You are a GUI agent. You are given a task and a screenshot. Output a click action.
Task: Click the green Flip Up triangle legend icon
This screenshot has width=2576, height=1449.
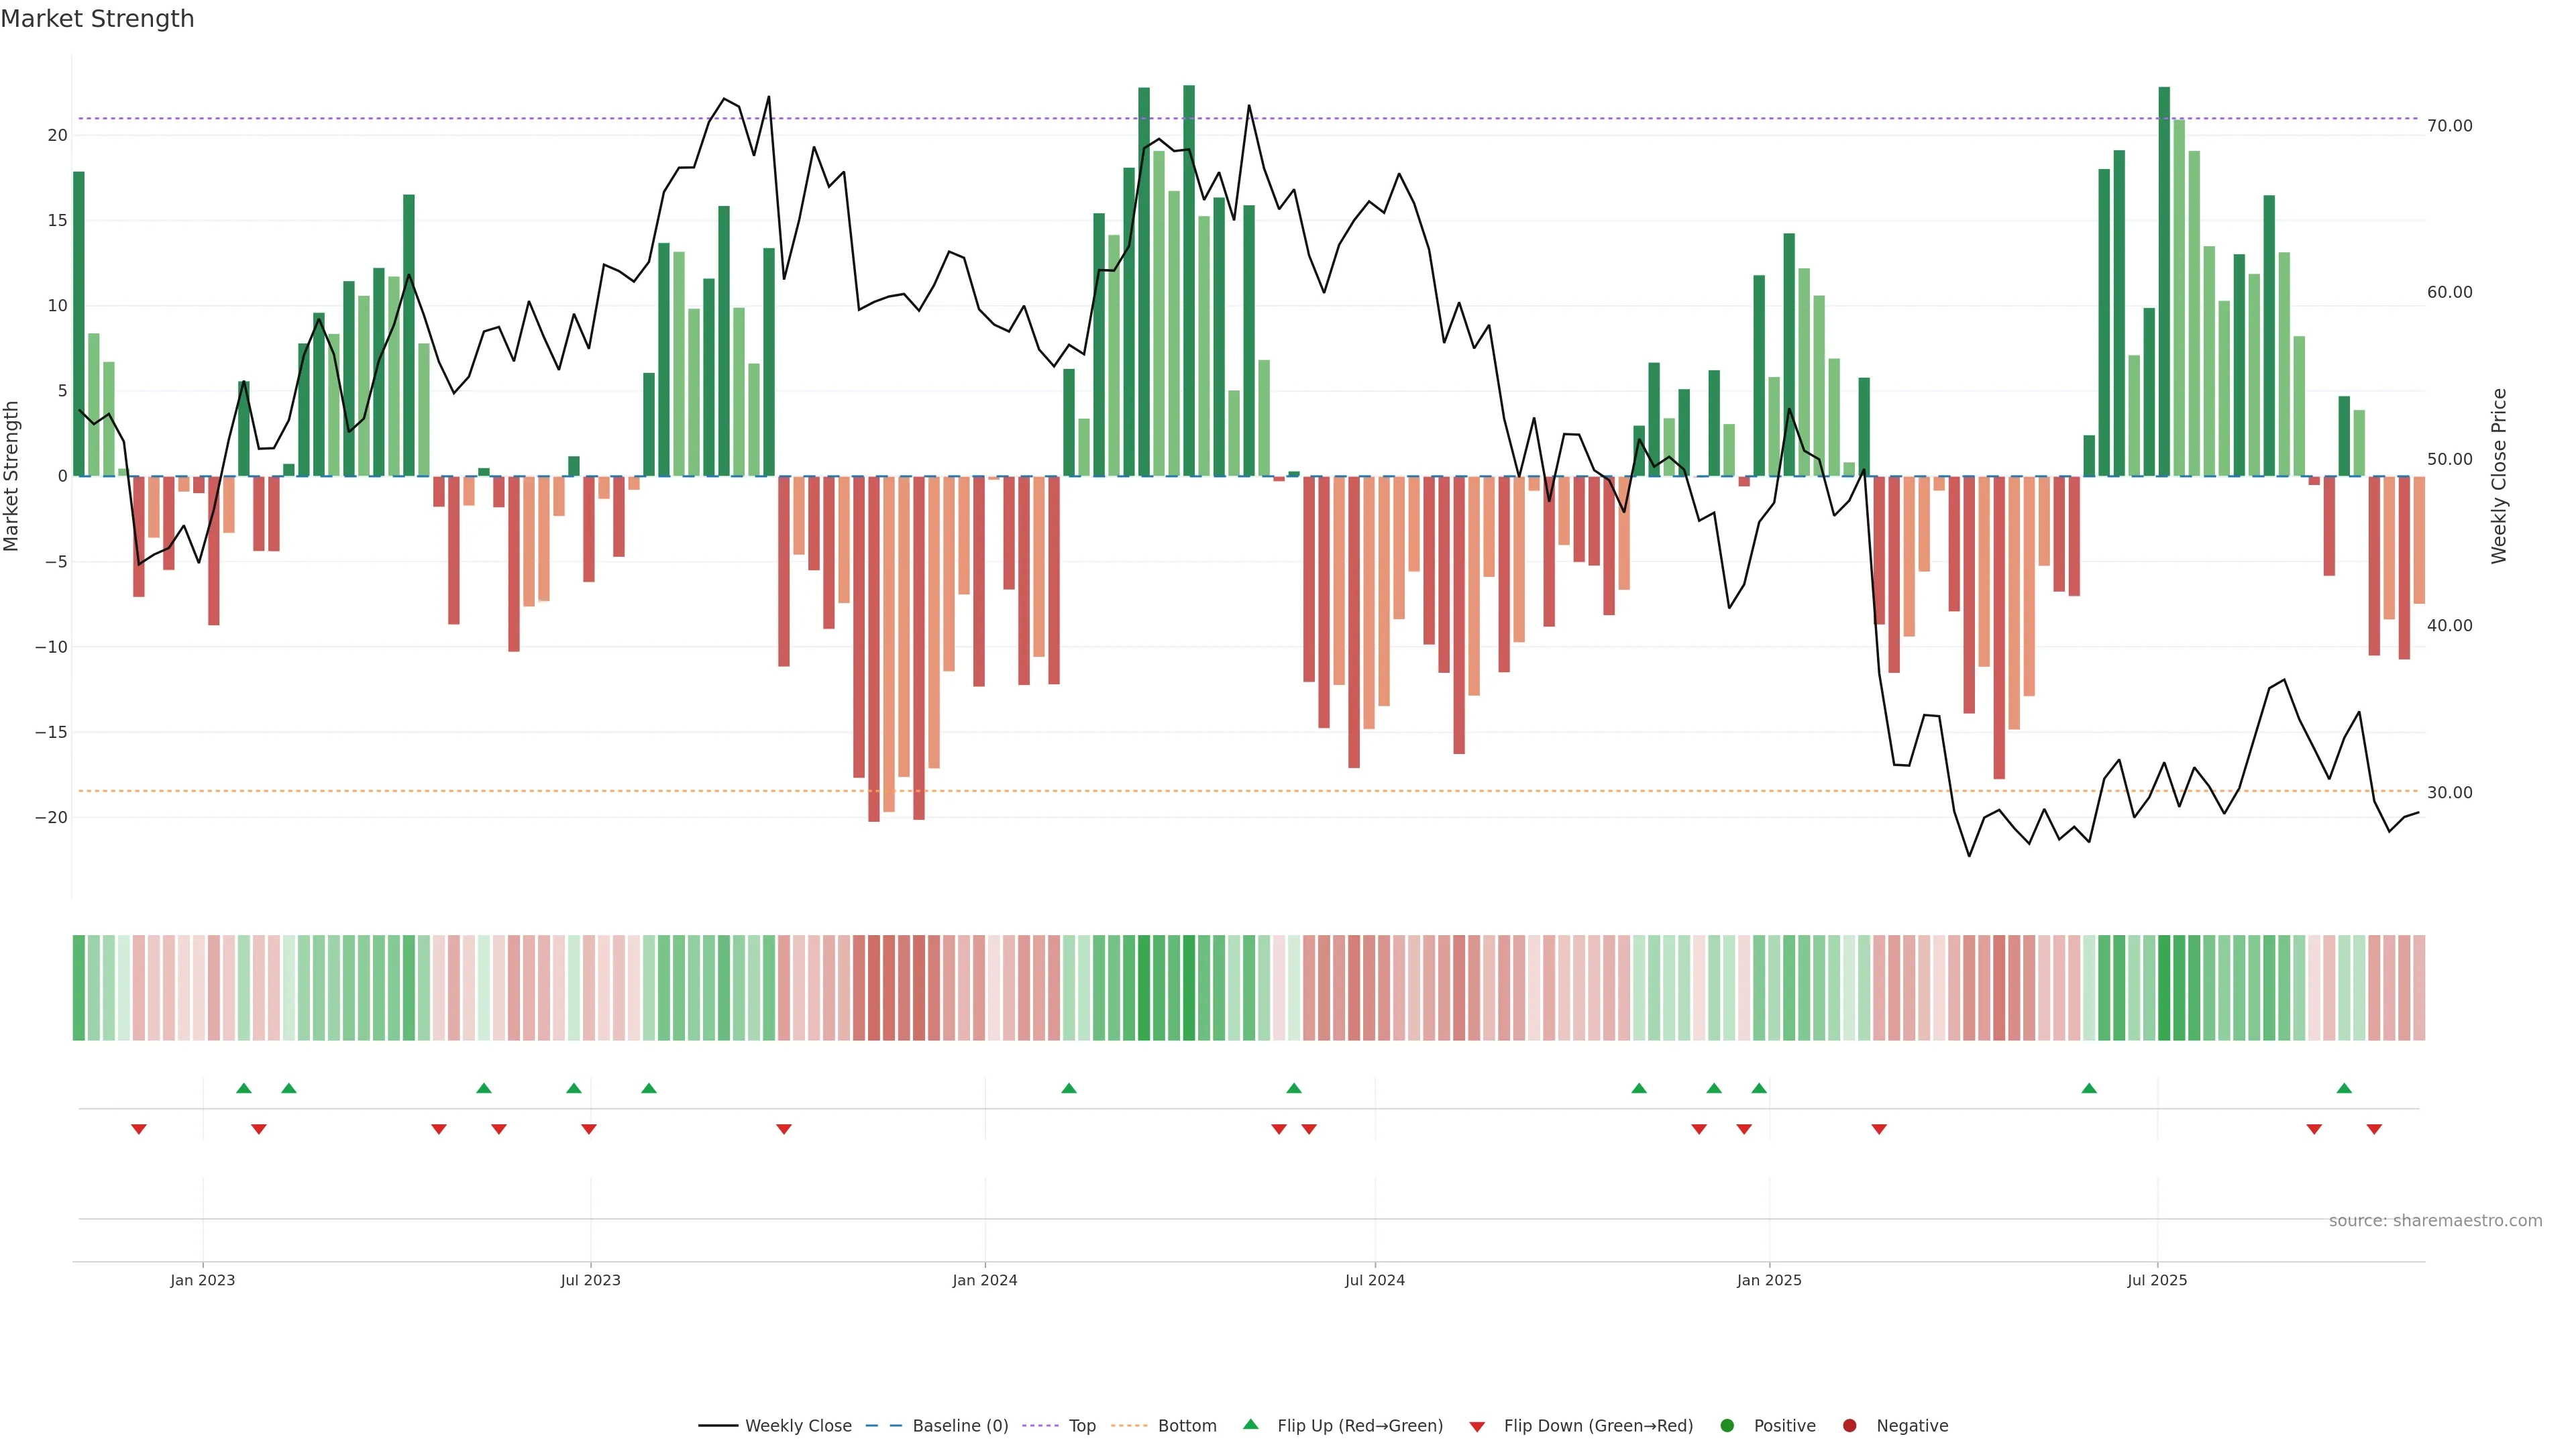(x=1250, y=1424)
